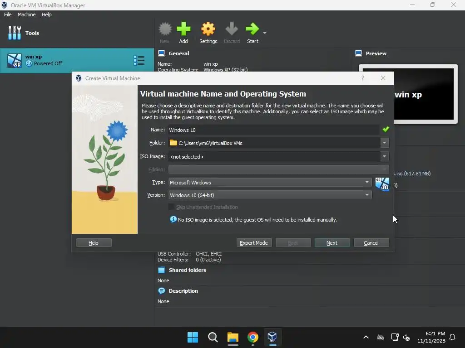Open the win xp machine list menu icon
The width and height of the screenshot is (465, 348).
139,60
